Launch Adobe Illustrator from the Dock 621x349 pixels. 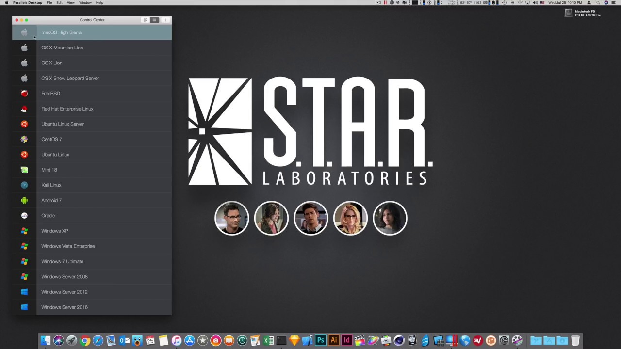click(334, 341)
